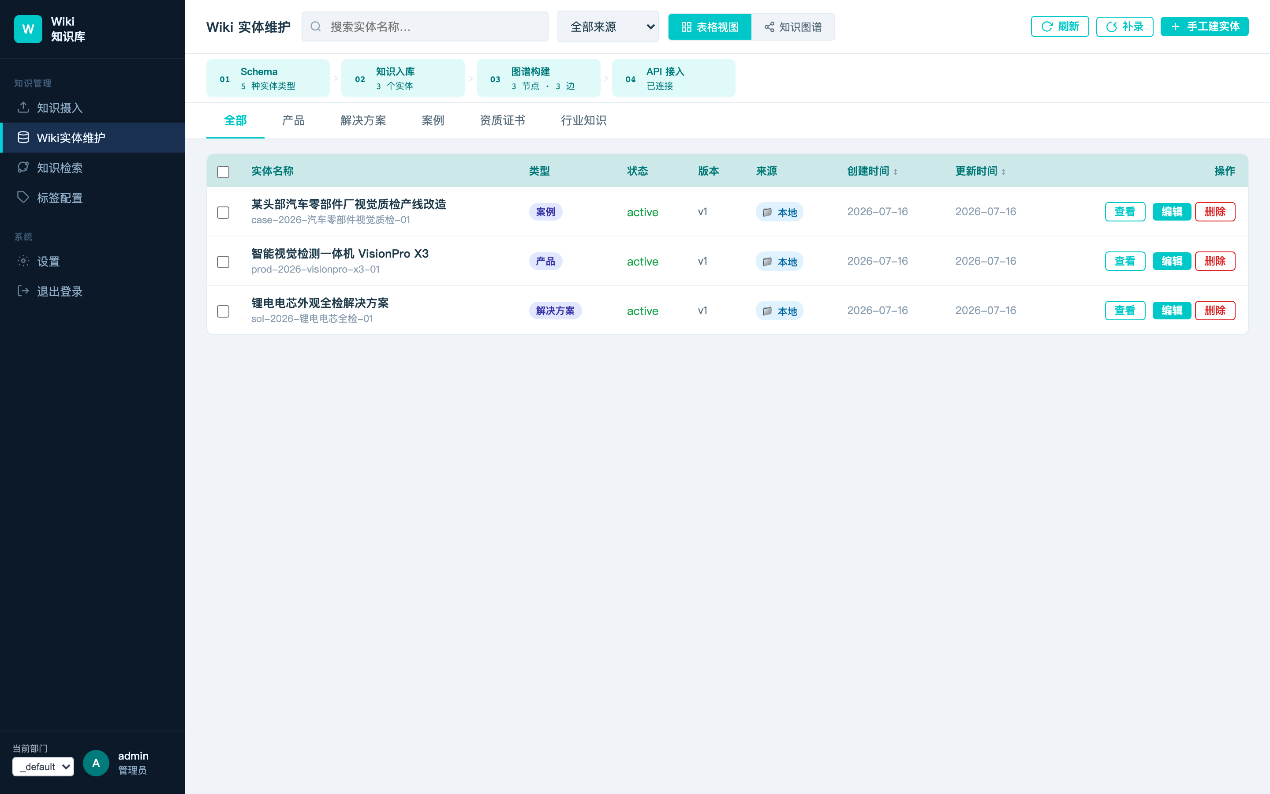Viewport: 1270px width, 794px height.
Task: Switch to the 解决方案 tab
Action: [363, 120]
